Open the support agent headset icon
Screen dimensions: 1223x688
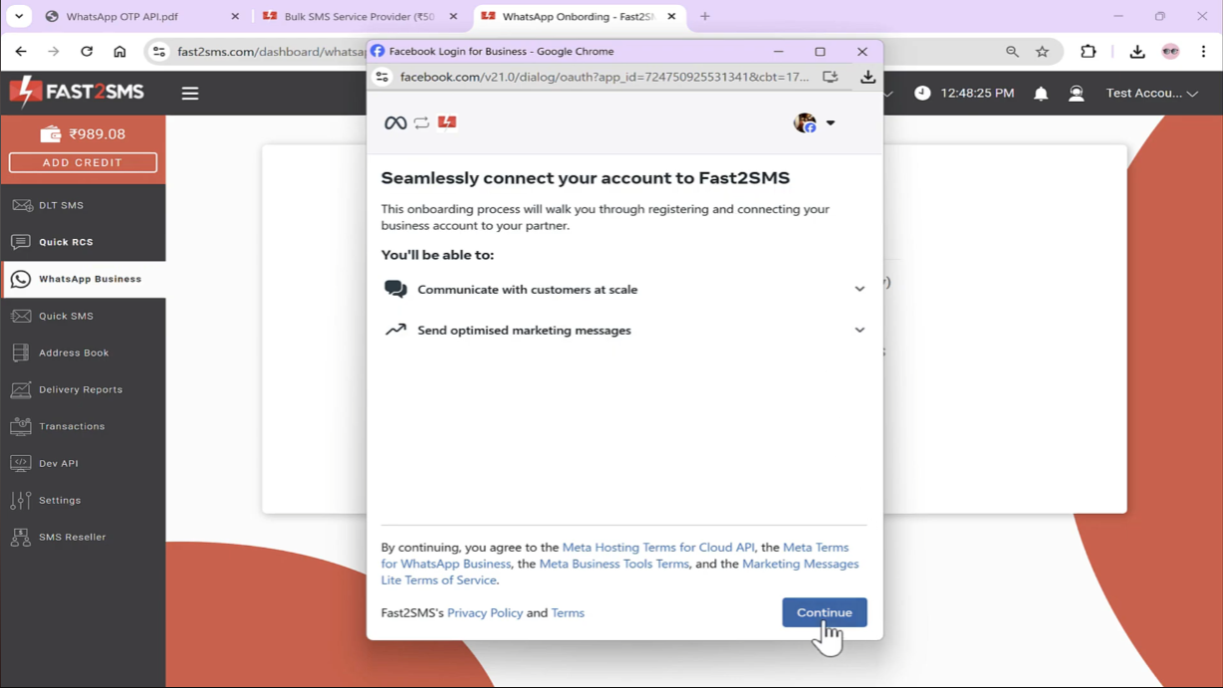click(1077, 93)
